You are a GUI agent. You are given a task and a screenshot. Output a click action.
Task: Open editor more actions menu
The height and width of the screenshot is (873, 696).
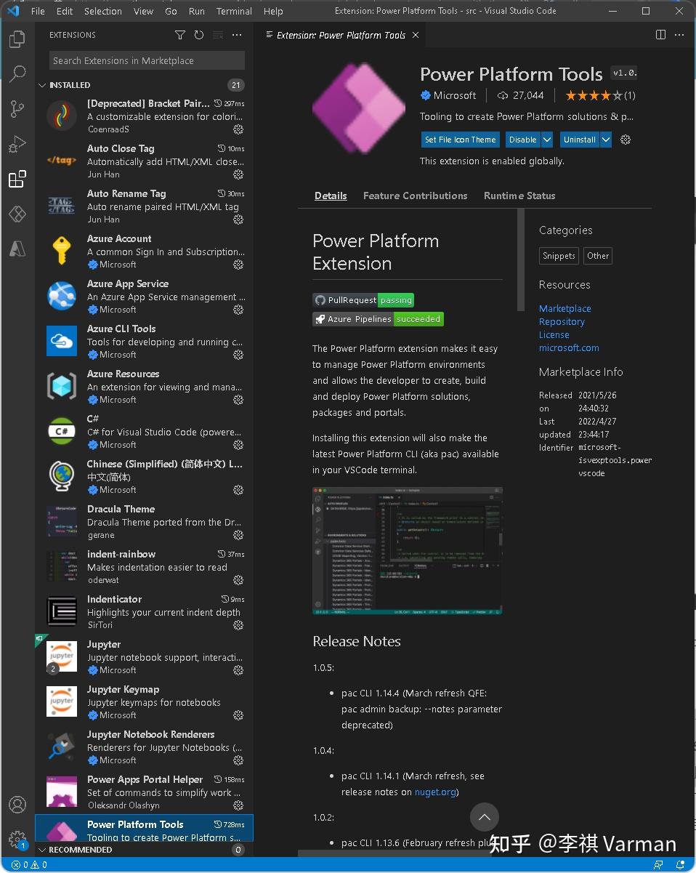click(x=680, y=35)
